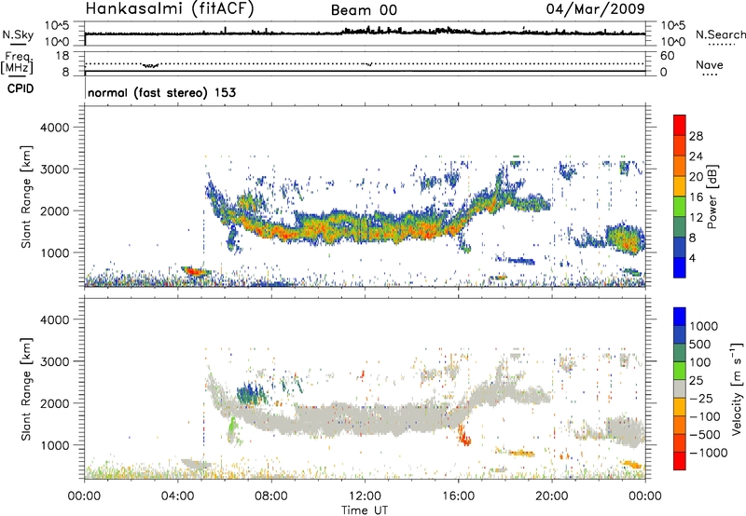Click the 'Beam 00' label
Image resolution: width=746 pixels, height=516 pixels.
(x=364, y=10)
